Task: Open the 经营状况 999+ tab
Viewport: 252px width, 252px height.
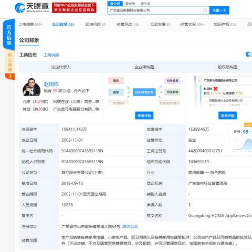Action: pyautogui.click(x=192, y=25)
